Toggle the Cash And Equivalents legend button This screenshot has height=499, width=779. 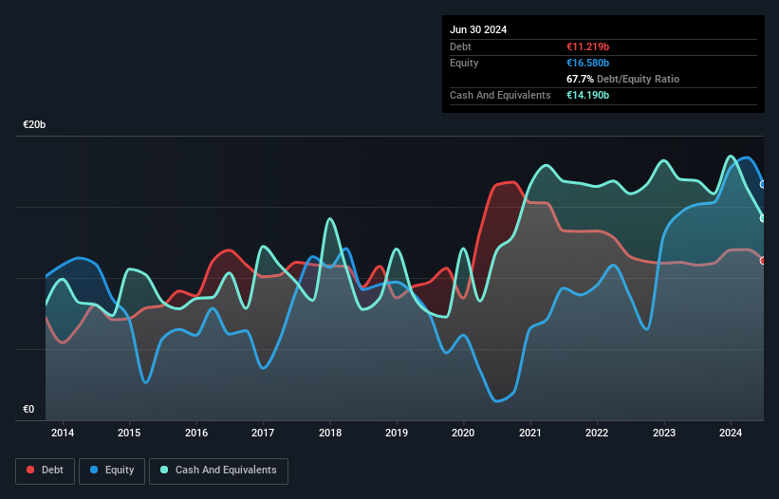pos(218,471)
